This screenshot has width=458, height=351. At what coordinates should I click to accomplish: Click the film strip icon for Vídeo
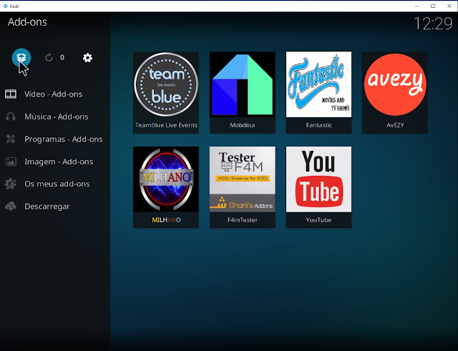coord(11,94)
